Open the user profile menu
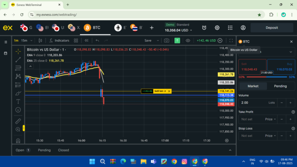Screen dimensions: 297x167 [x=243, y=28]
